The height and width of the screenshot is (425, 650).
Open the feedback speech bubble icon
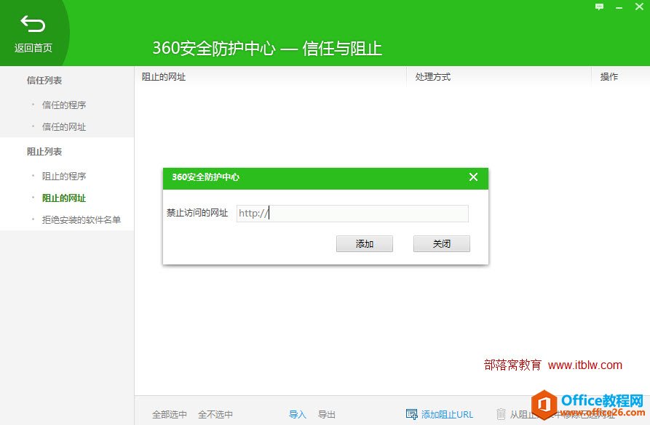click(600, 7)
